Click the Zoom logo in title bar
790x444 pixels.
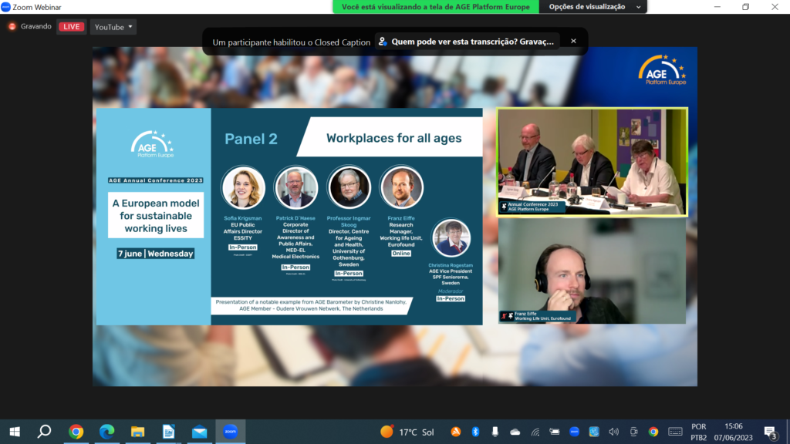coord(5,7)
